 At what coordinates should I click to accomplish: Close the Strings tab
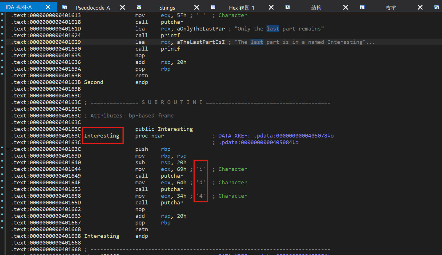(x=197, y=7)
